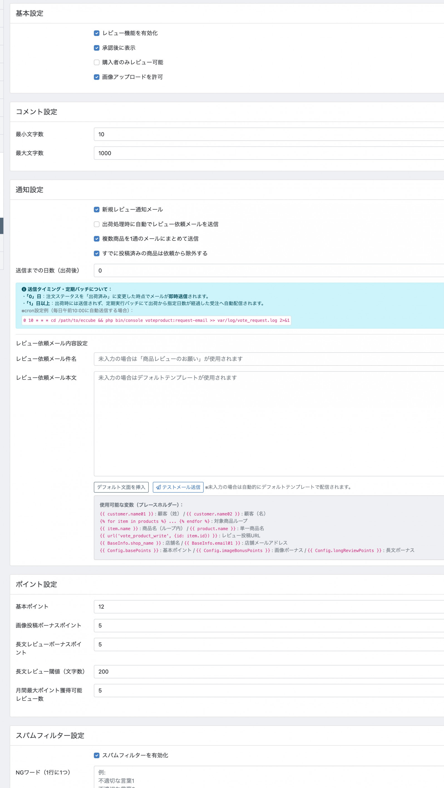Click the paper plane icon on テストメール送信

click(158, 487)
